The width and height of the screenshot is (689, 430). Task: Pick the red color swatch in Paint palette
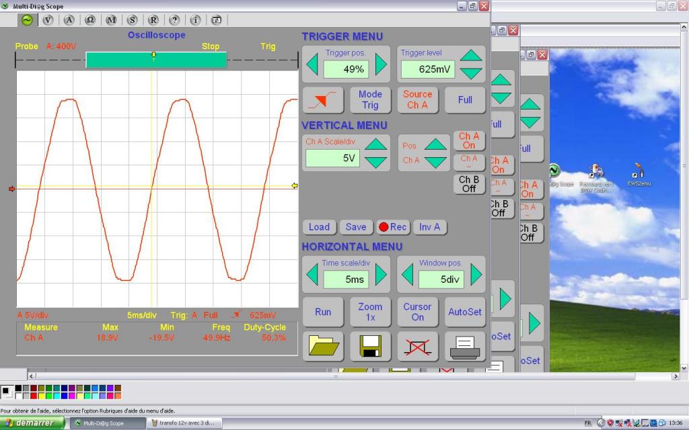pyautogui.click(x=34, y=396)
